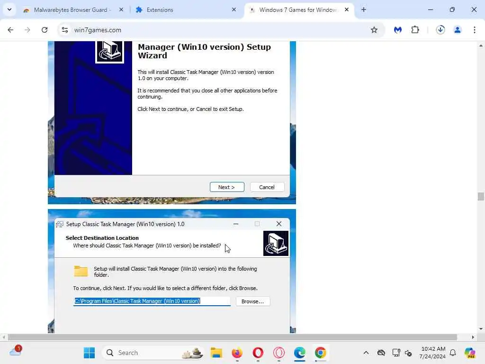Click the vertical scrollbar thumb

point(481,197)
